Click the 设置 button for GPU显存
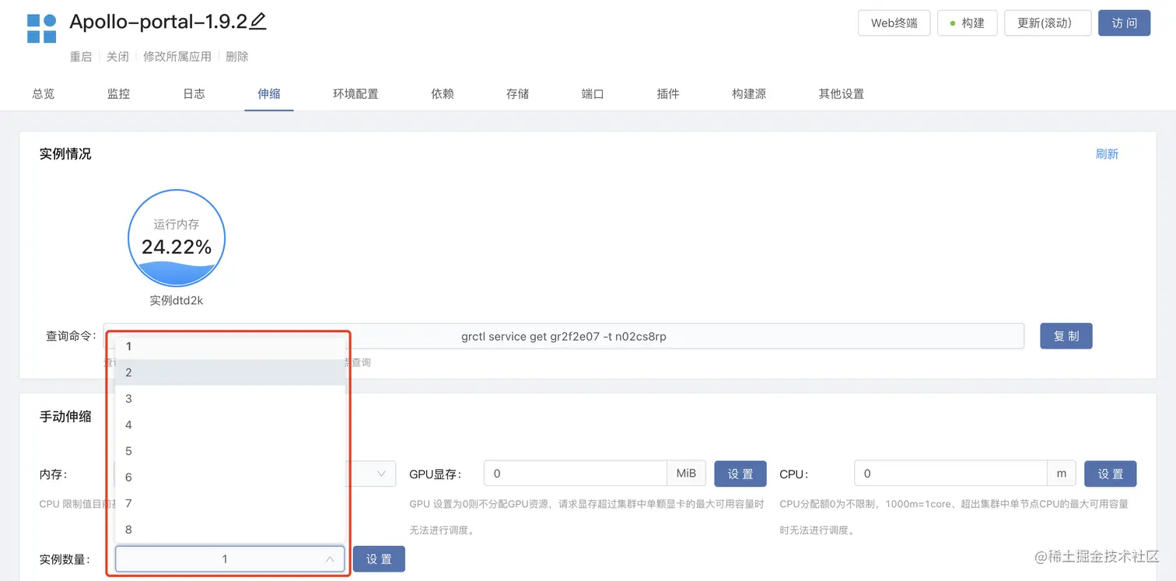 coord(740,474)
